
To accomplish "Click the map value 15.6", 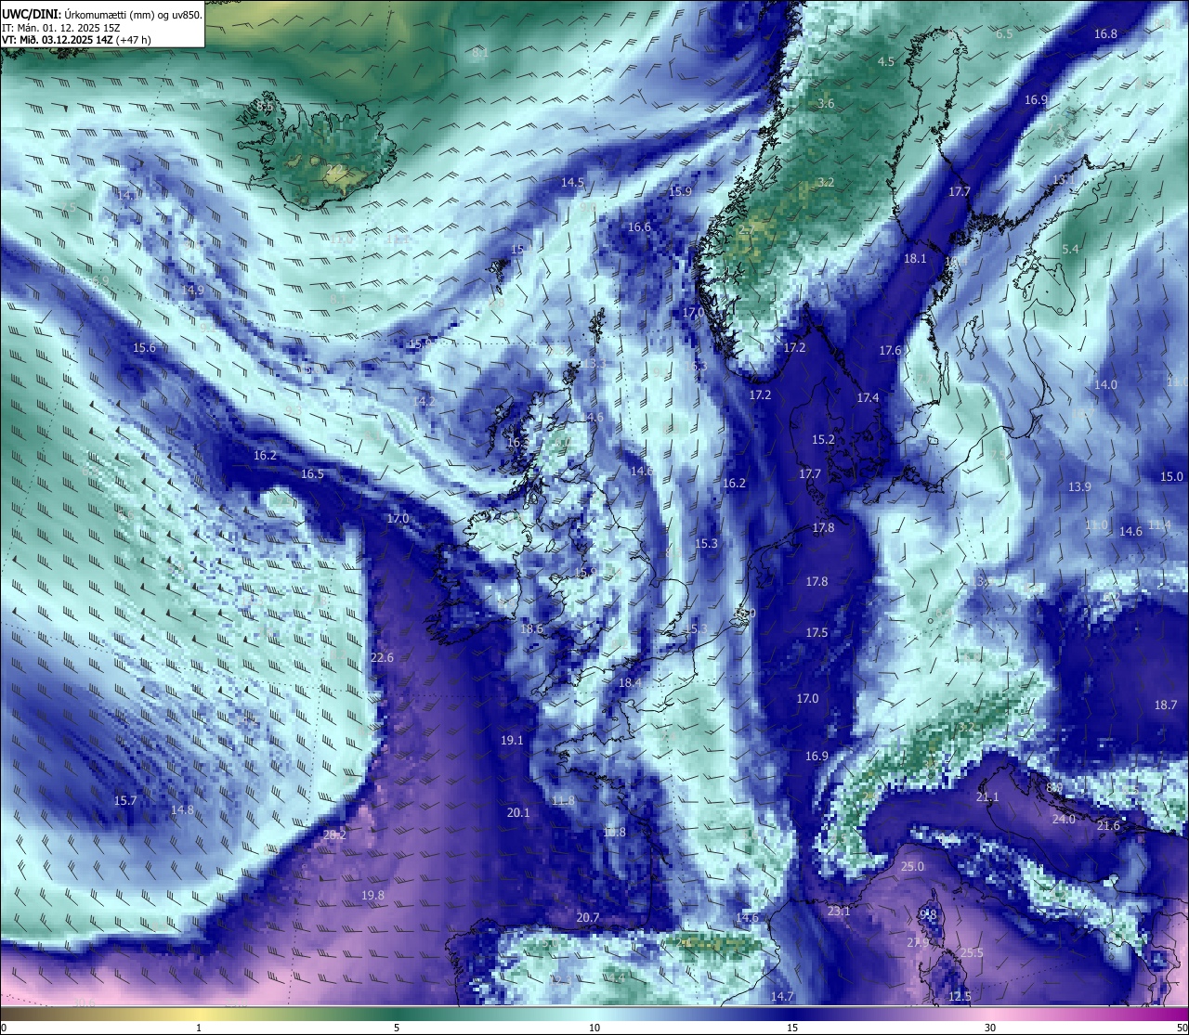I will click(x=144, y=347).
